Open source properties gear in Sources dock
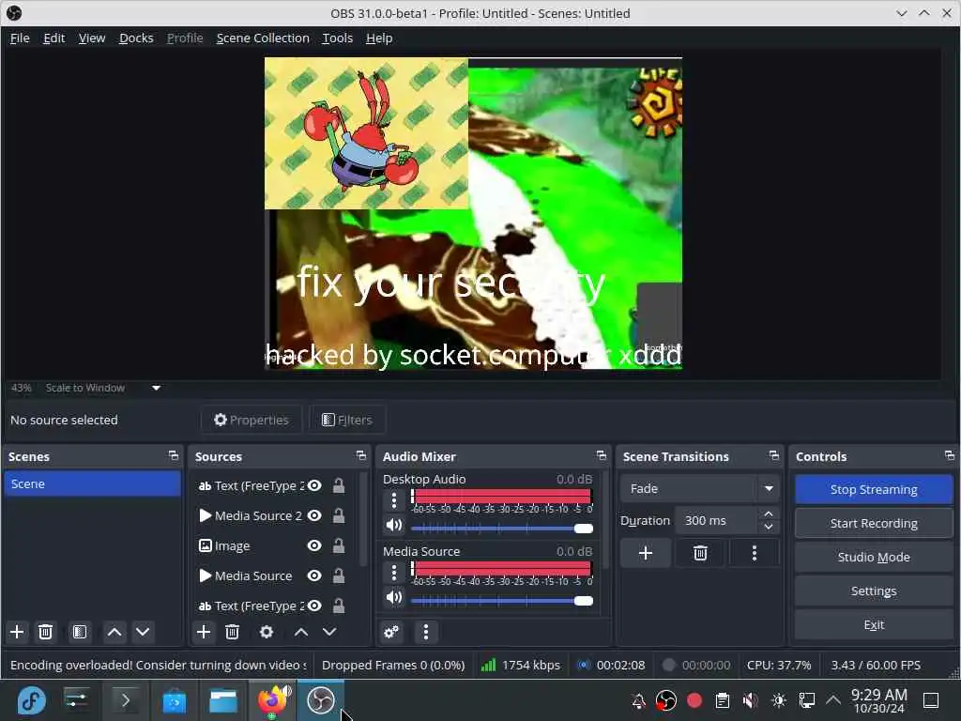The width and height of the screenshot is (961, 721). (267, 632)
